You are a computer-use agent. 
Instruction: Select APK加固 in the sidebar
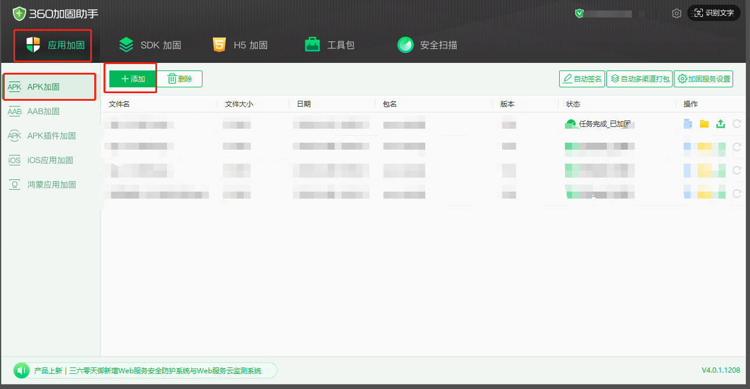(50, 87)
